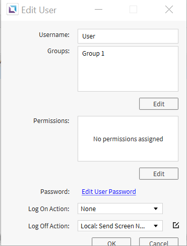The height and width of the screenshot is (246, 187).
Task: Click the Username label
Action: 54,35
